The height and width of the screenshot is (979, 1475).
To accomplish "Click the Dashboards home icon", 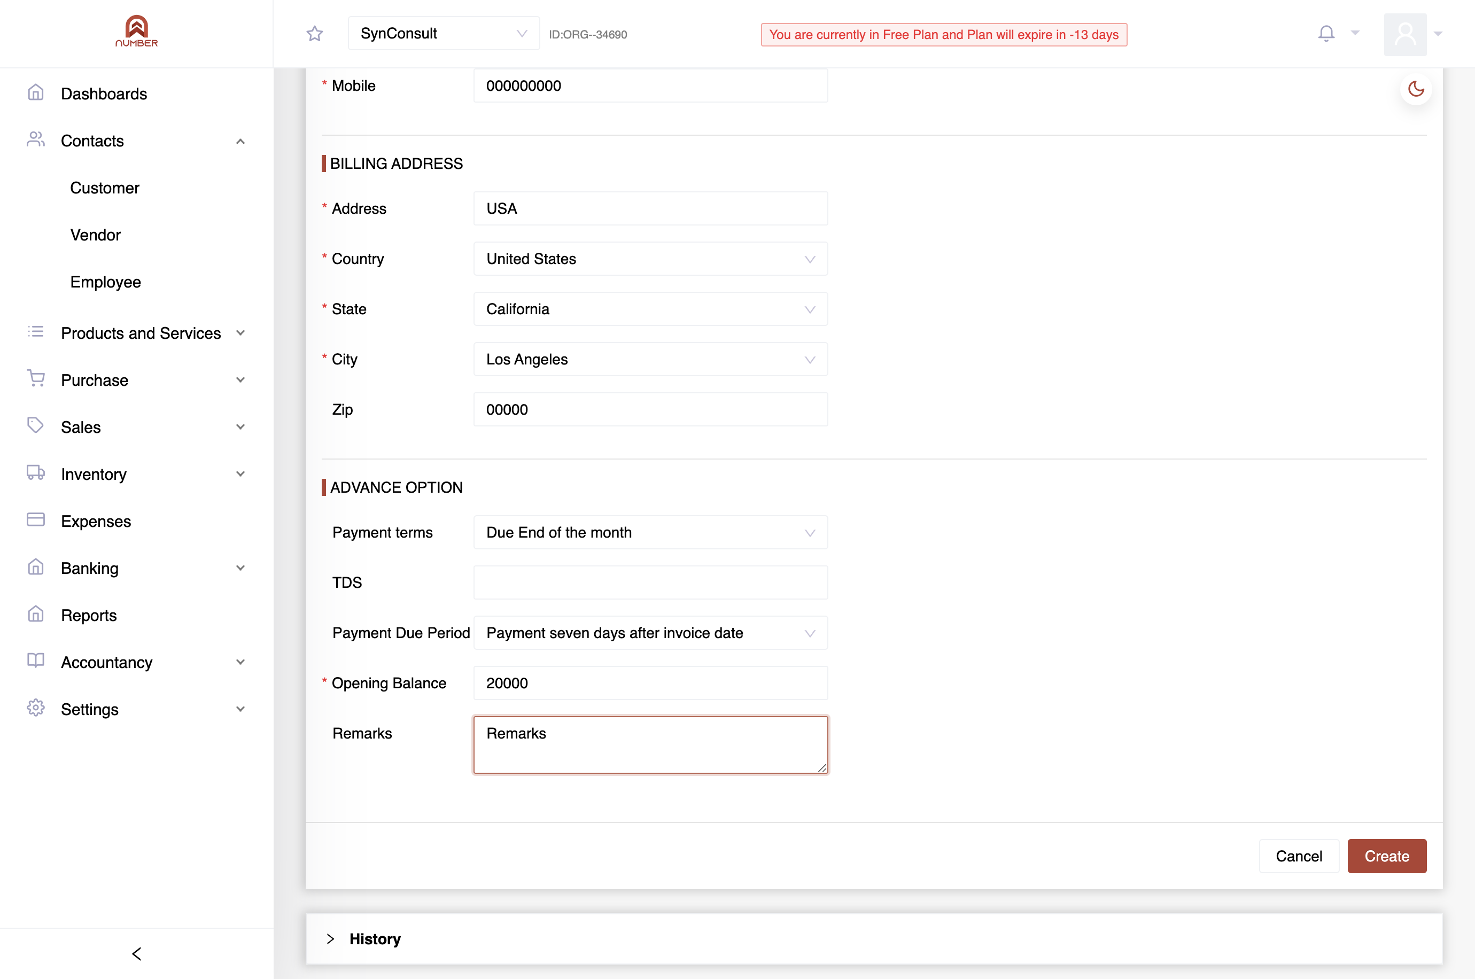I will 36,93.
